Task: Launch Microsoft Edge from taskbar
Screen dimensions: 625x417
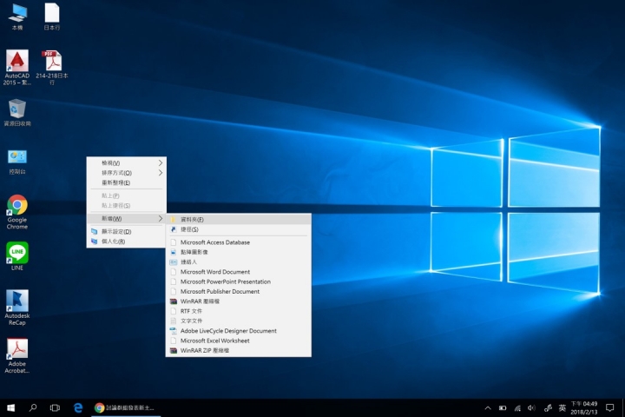Action: [x=78, y=407]
